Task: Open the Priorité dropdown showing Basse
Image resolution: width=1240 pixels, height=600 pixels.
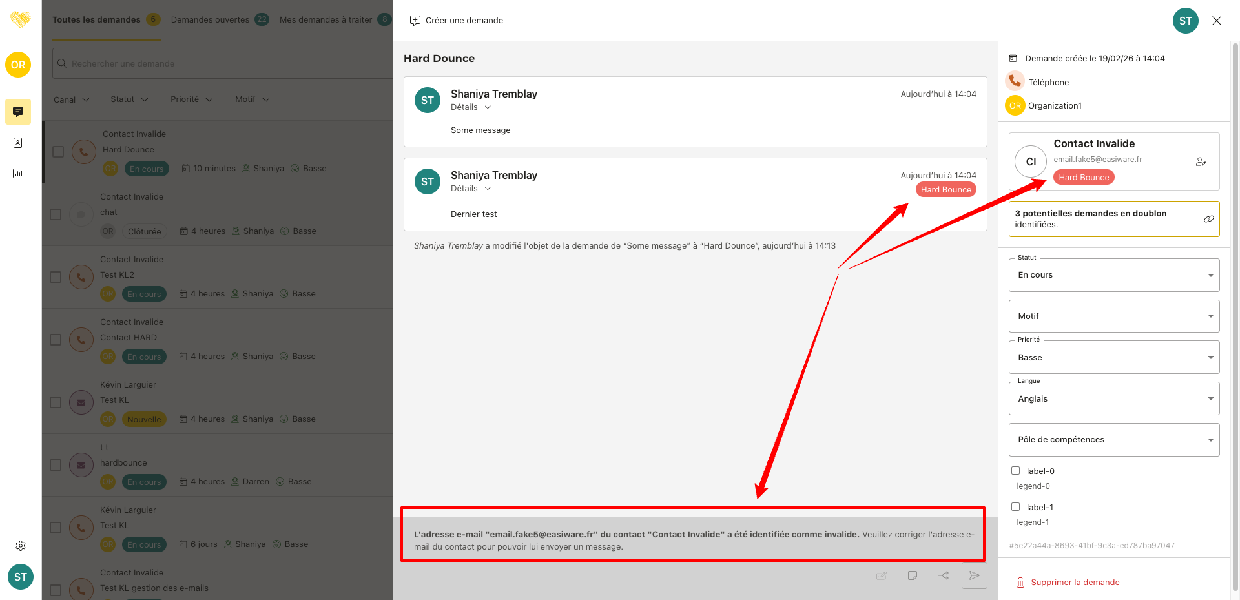Action: click(x=1113, y=358)
